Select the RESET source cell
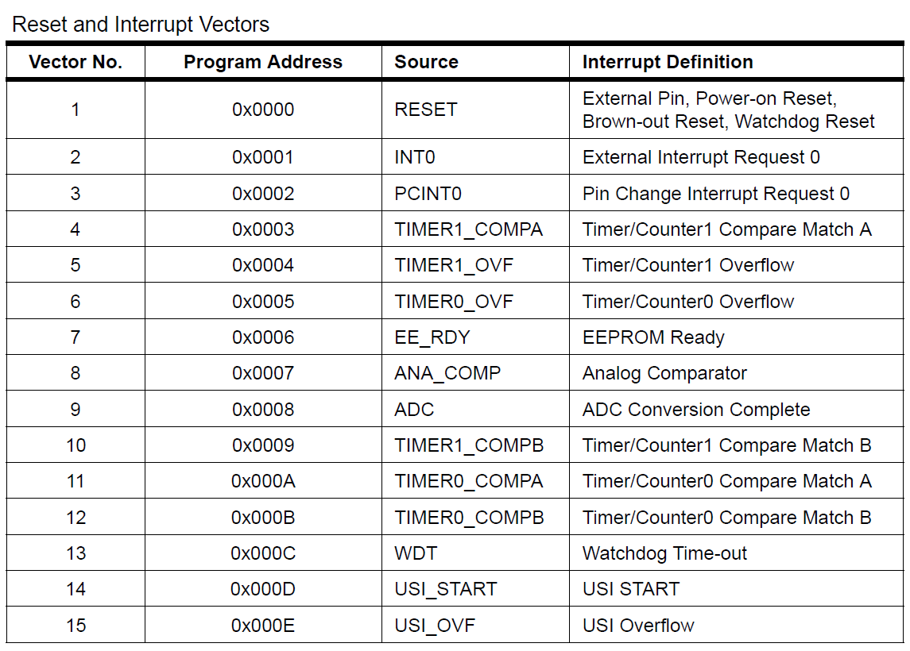The width and height of the screenshot is (910, 651). point(426,110)
